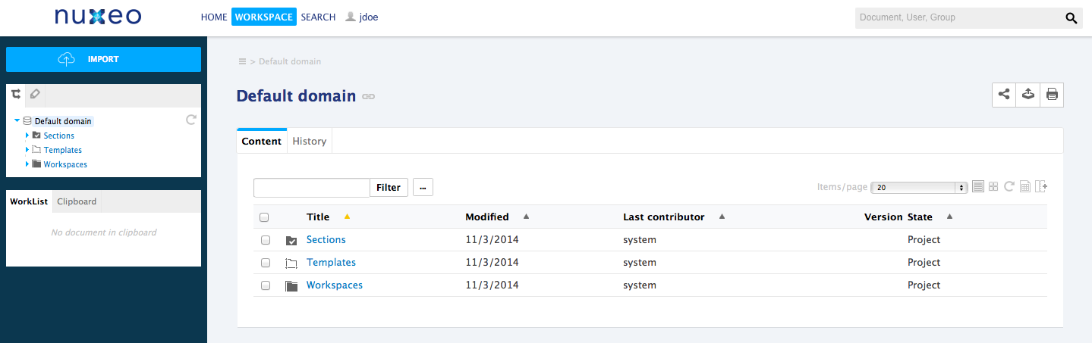This screenshot has width=1092, height=343.
Task: Sort by Title using its yellow arrow
Action: coord(347,217)
